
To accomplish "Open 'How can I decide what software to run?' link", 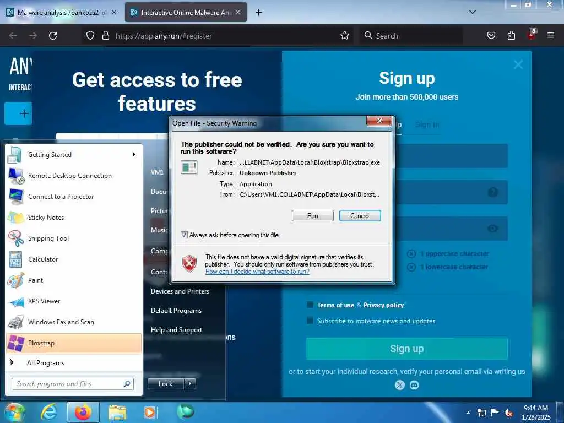I will click(257, 272).
